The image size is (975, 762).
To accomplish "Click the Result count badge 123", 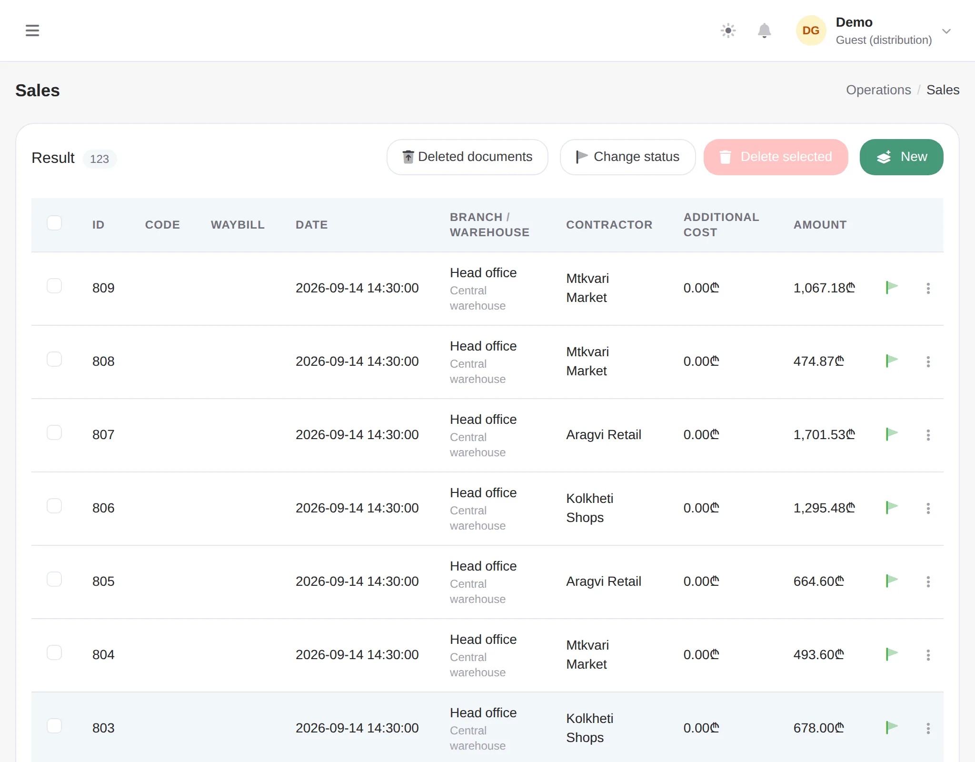I will pyautogui.click(x=99, y=159).
